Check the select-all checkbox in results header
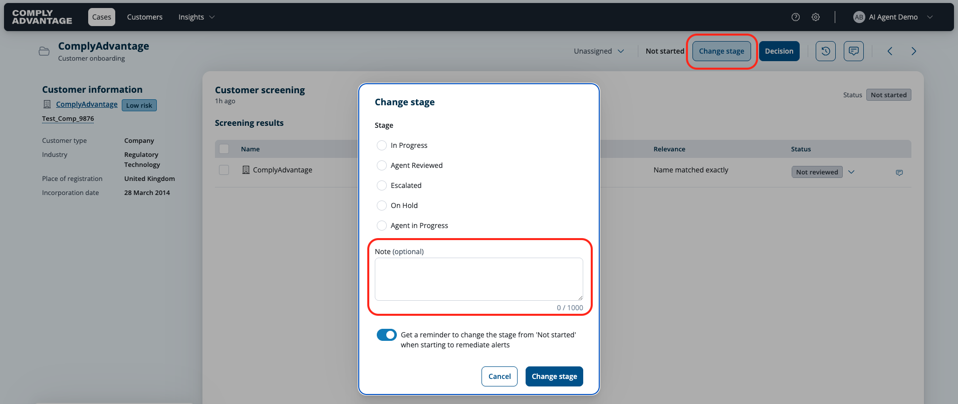The height and width of the screenshot is (404, 958). 224,149
